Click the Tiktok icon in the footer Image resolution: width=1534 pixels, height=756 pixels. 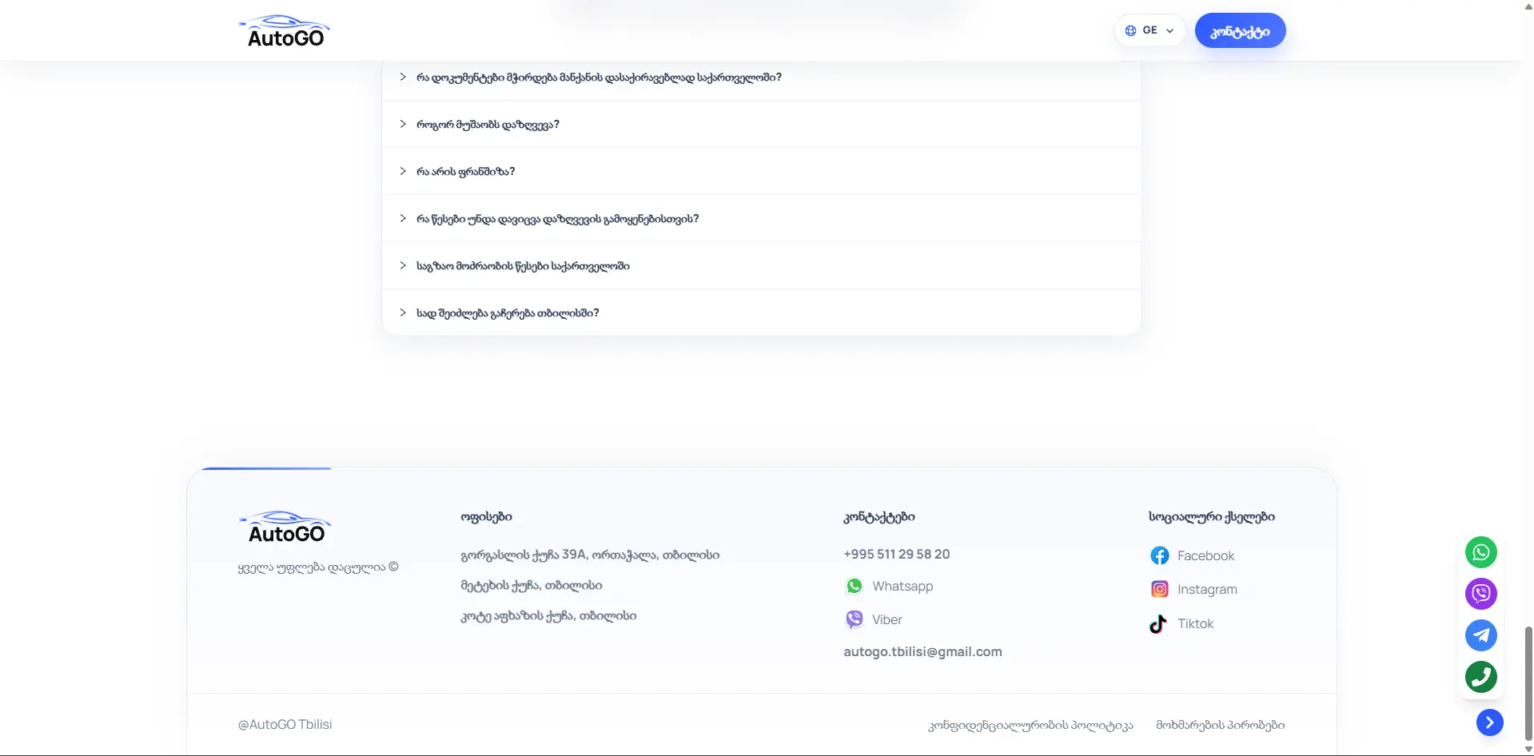pyautogui.click(x=1158, y=623)
